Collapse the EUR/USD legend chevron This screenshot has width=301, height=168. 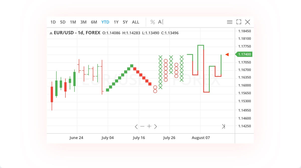[x=51, y=33]
